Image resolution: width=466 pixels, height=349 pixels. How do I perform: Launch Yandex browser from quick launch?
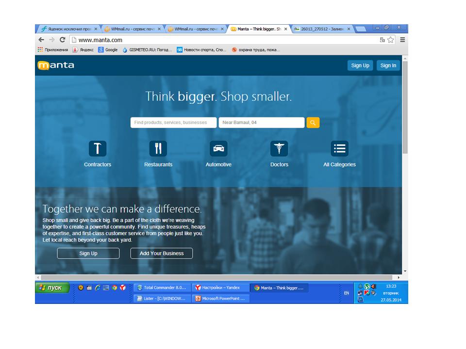pyautogui.click(x=123, y=287)
